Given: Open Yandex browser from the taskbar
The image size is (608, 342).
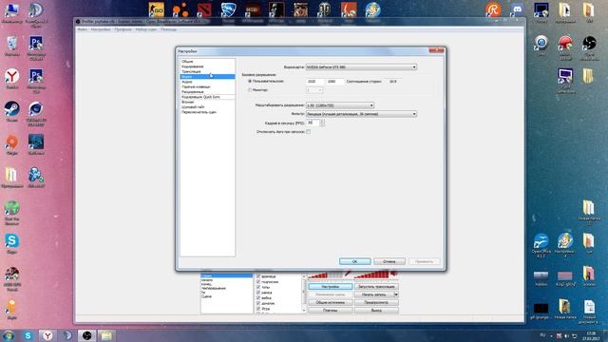Looking at the screenshot, I should (x=47, y=335).
